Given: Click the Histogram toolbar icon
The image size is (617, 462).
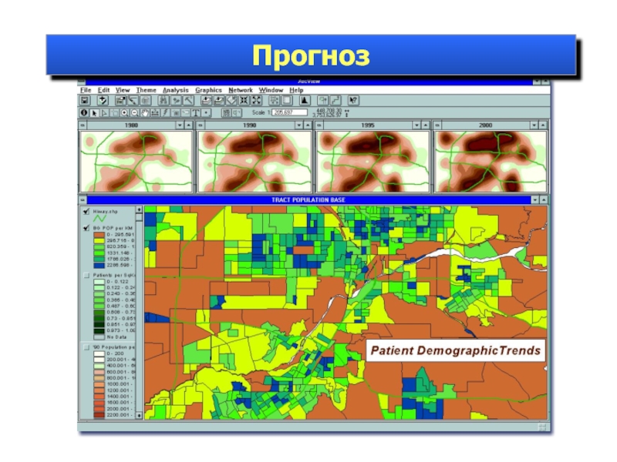Looking at the screenshot, I should tap(304, 101).
